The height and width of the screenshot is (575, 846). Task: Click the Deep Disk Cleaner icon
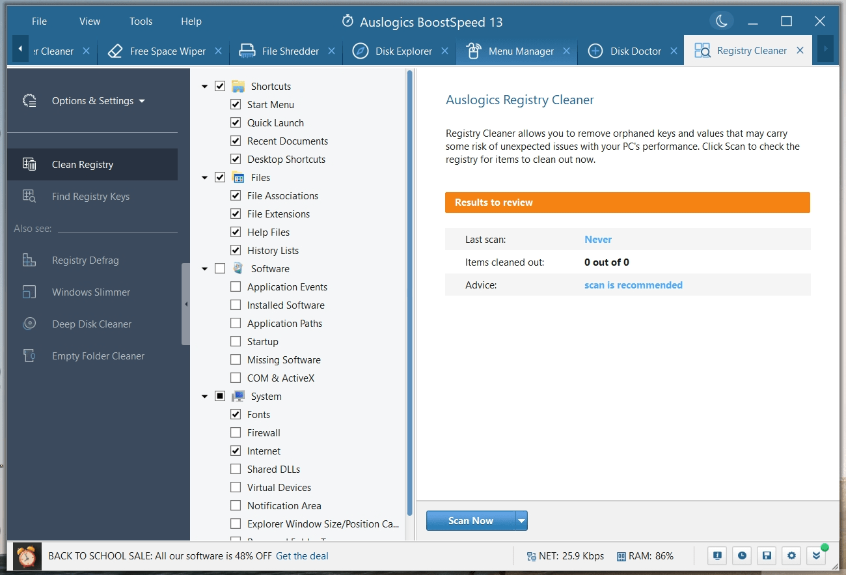click(x=29, y=324)
